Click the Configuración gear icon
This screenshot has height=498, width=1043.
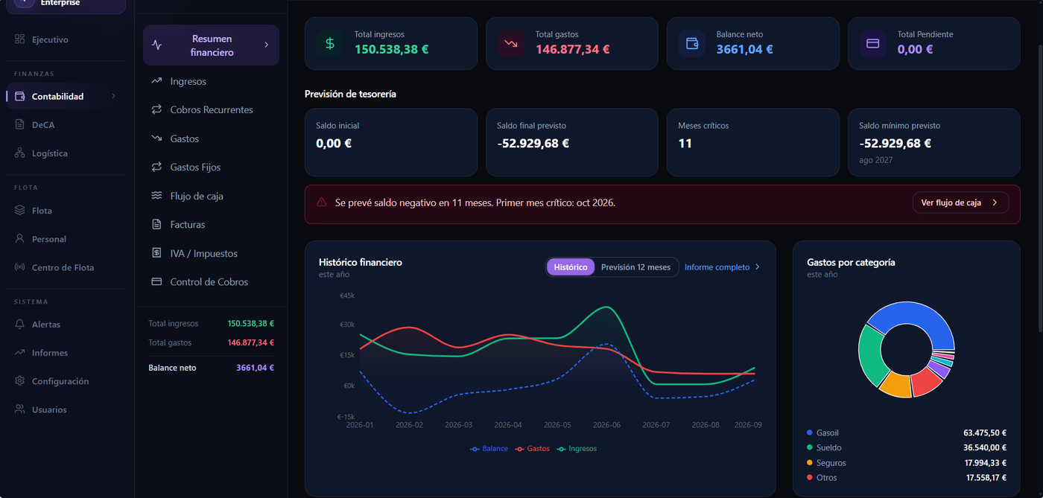[x=20, y=381]
